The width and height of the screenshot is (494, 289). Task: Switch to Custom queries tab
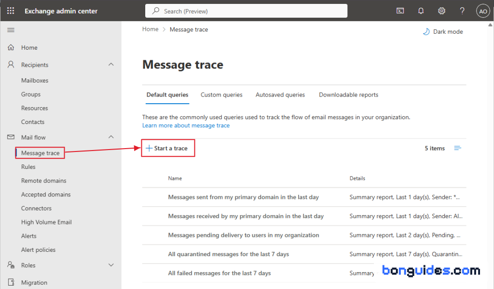click(x=221, y=95)
